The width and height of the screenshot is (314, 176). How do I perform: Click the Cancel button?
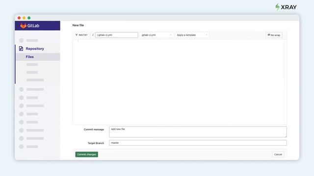coord(278,154)
